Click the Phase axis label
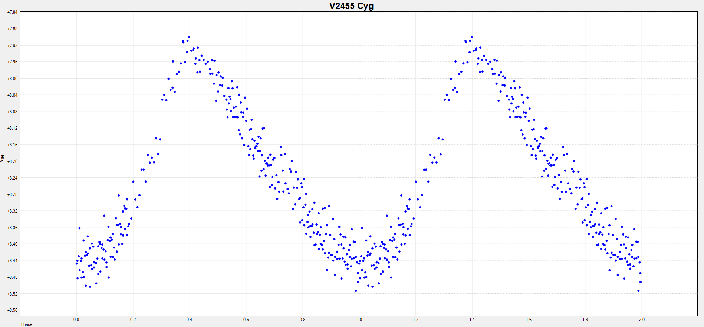The height and width of the screenshot is (327, 704). [27, 324]
